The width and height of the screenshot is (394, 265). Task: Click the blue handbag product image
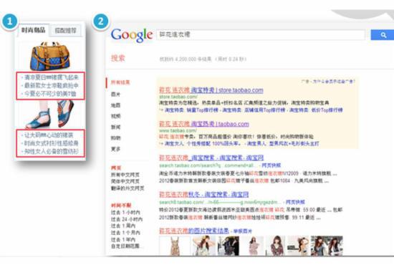[x=50, y=56]
